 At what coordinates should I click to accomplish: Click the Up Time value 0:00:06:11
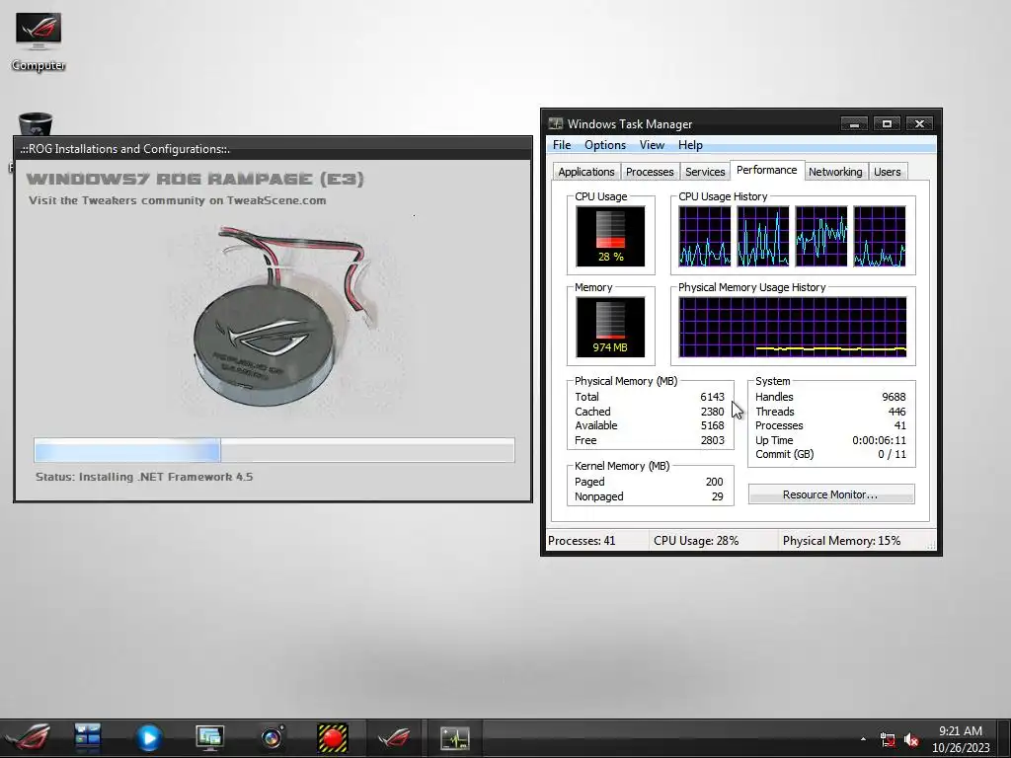coord(879,440)
